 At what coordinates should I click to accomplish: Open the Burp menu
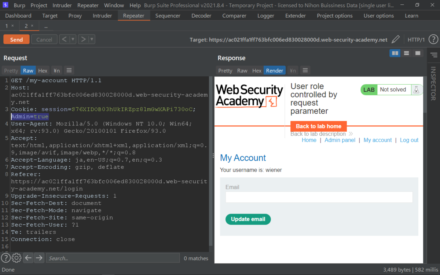[x=19, y=5]
